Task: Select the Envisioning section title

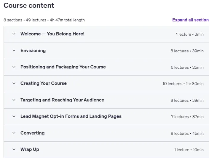Action: point(33,51)
